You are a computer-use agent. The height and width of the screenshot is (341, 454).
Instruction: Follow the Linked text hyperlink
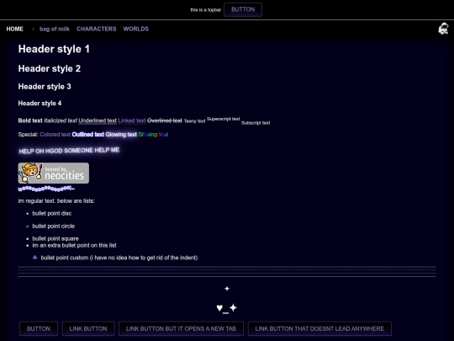[x=132, y=120]
